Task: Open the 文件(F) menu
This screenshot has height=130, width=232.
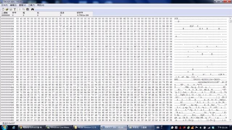Action: (x=4, y=5)
